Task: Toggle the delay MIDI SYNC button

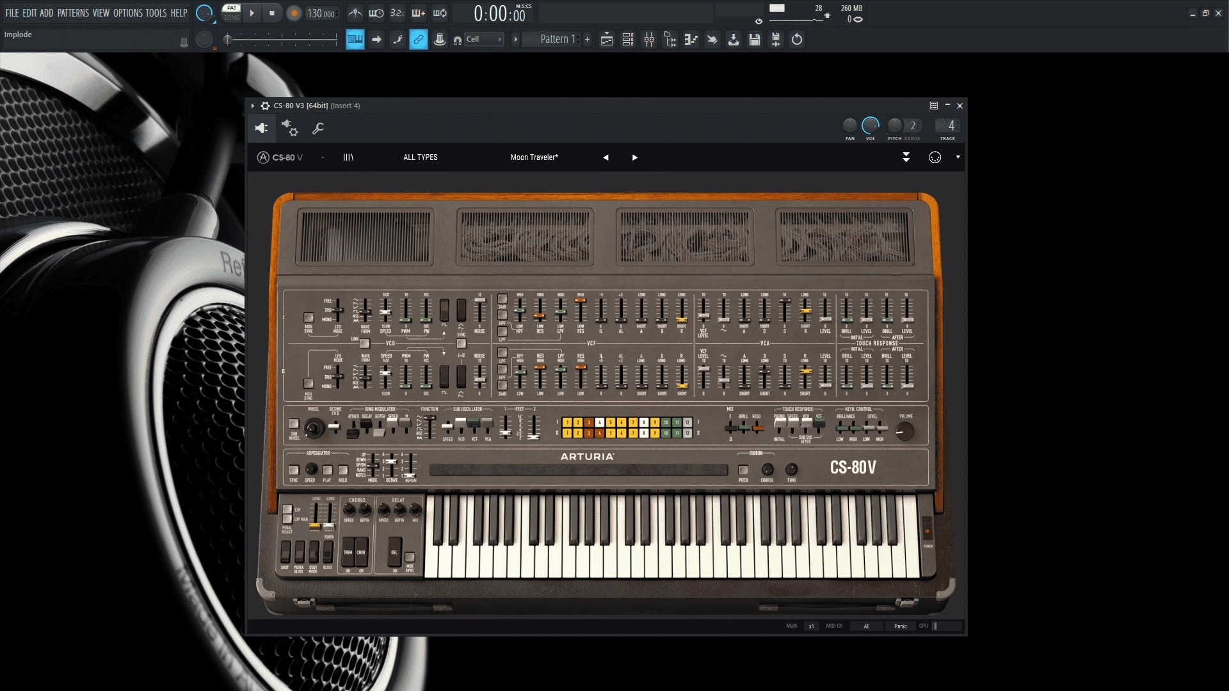Action: (410, 557)
